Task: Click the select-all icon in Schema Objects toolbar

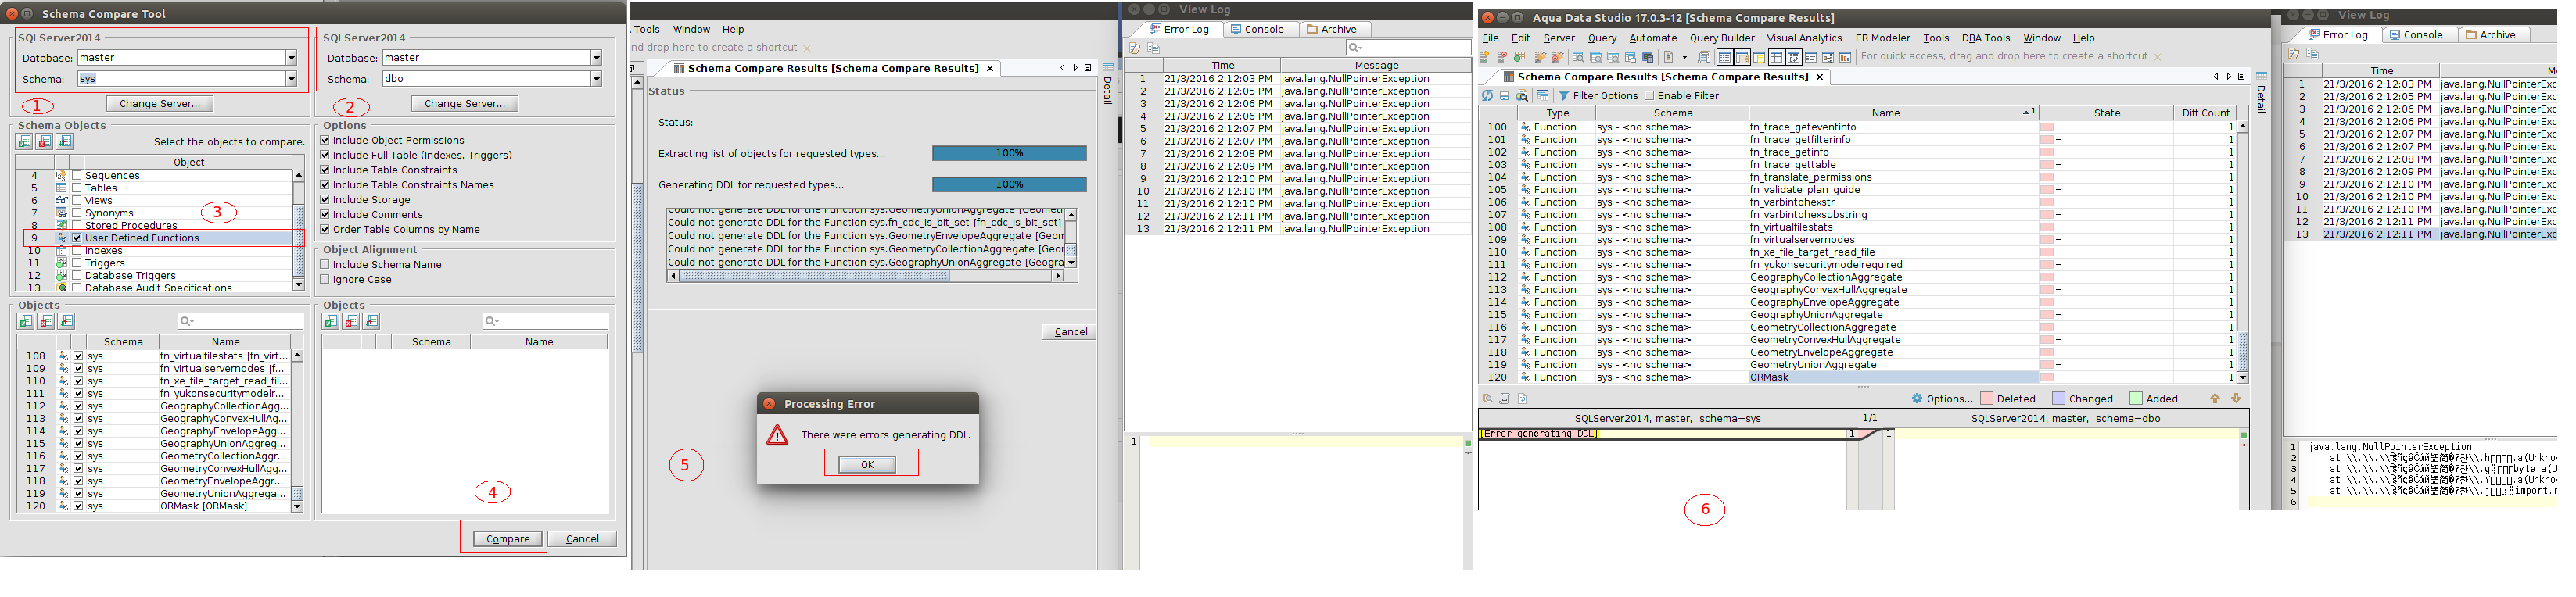Action: (x=24, y=142)
